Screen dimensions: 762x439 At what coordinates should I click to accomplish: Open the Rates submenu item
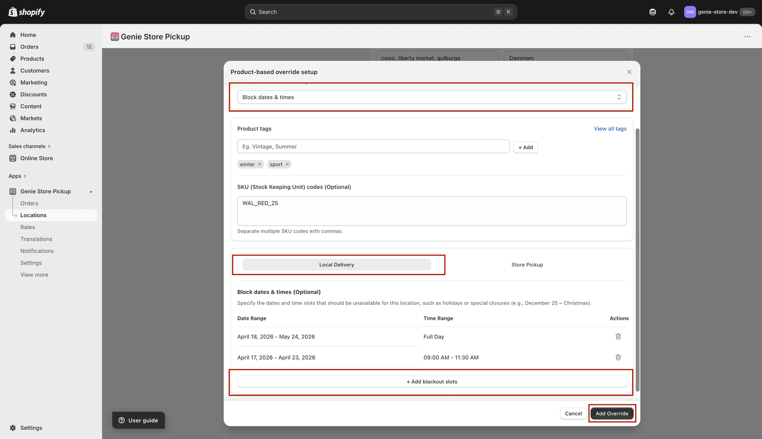(28, 227)
